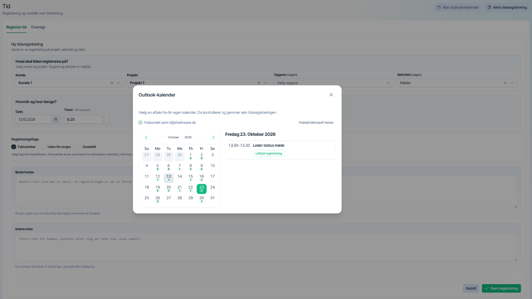
Task: Open the Vælg opgave dropdown
Action: [333, 83]
